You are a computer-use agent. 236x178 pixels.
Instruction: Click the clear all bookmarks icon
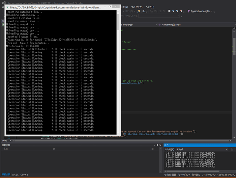[x=181, y=11]
